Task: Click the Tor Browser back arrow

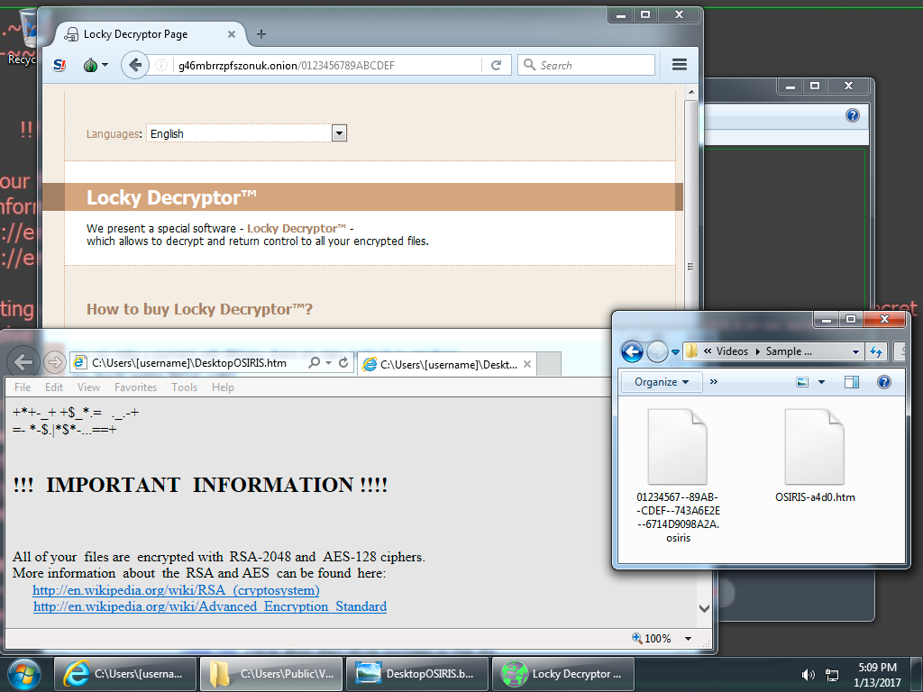Action: click(134, 65)
